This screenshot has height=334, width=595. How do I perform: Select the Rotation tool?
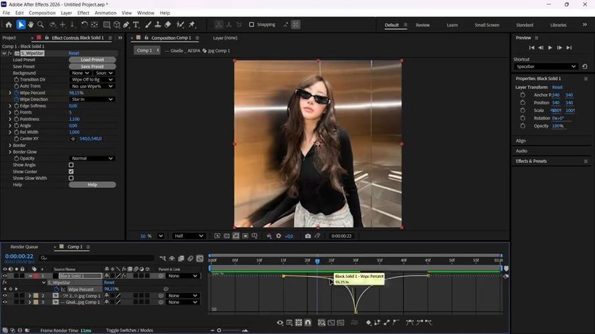point(84,25)
